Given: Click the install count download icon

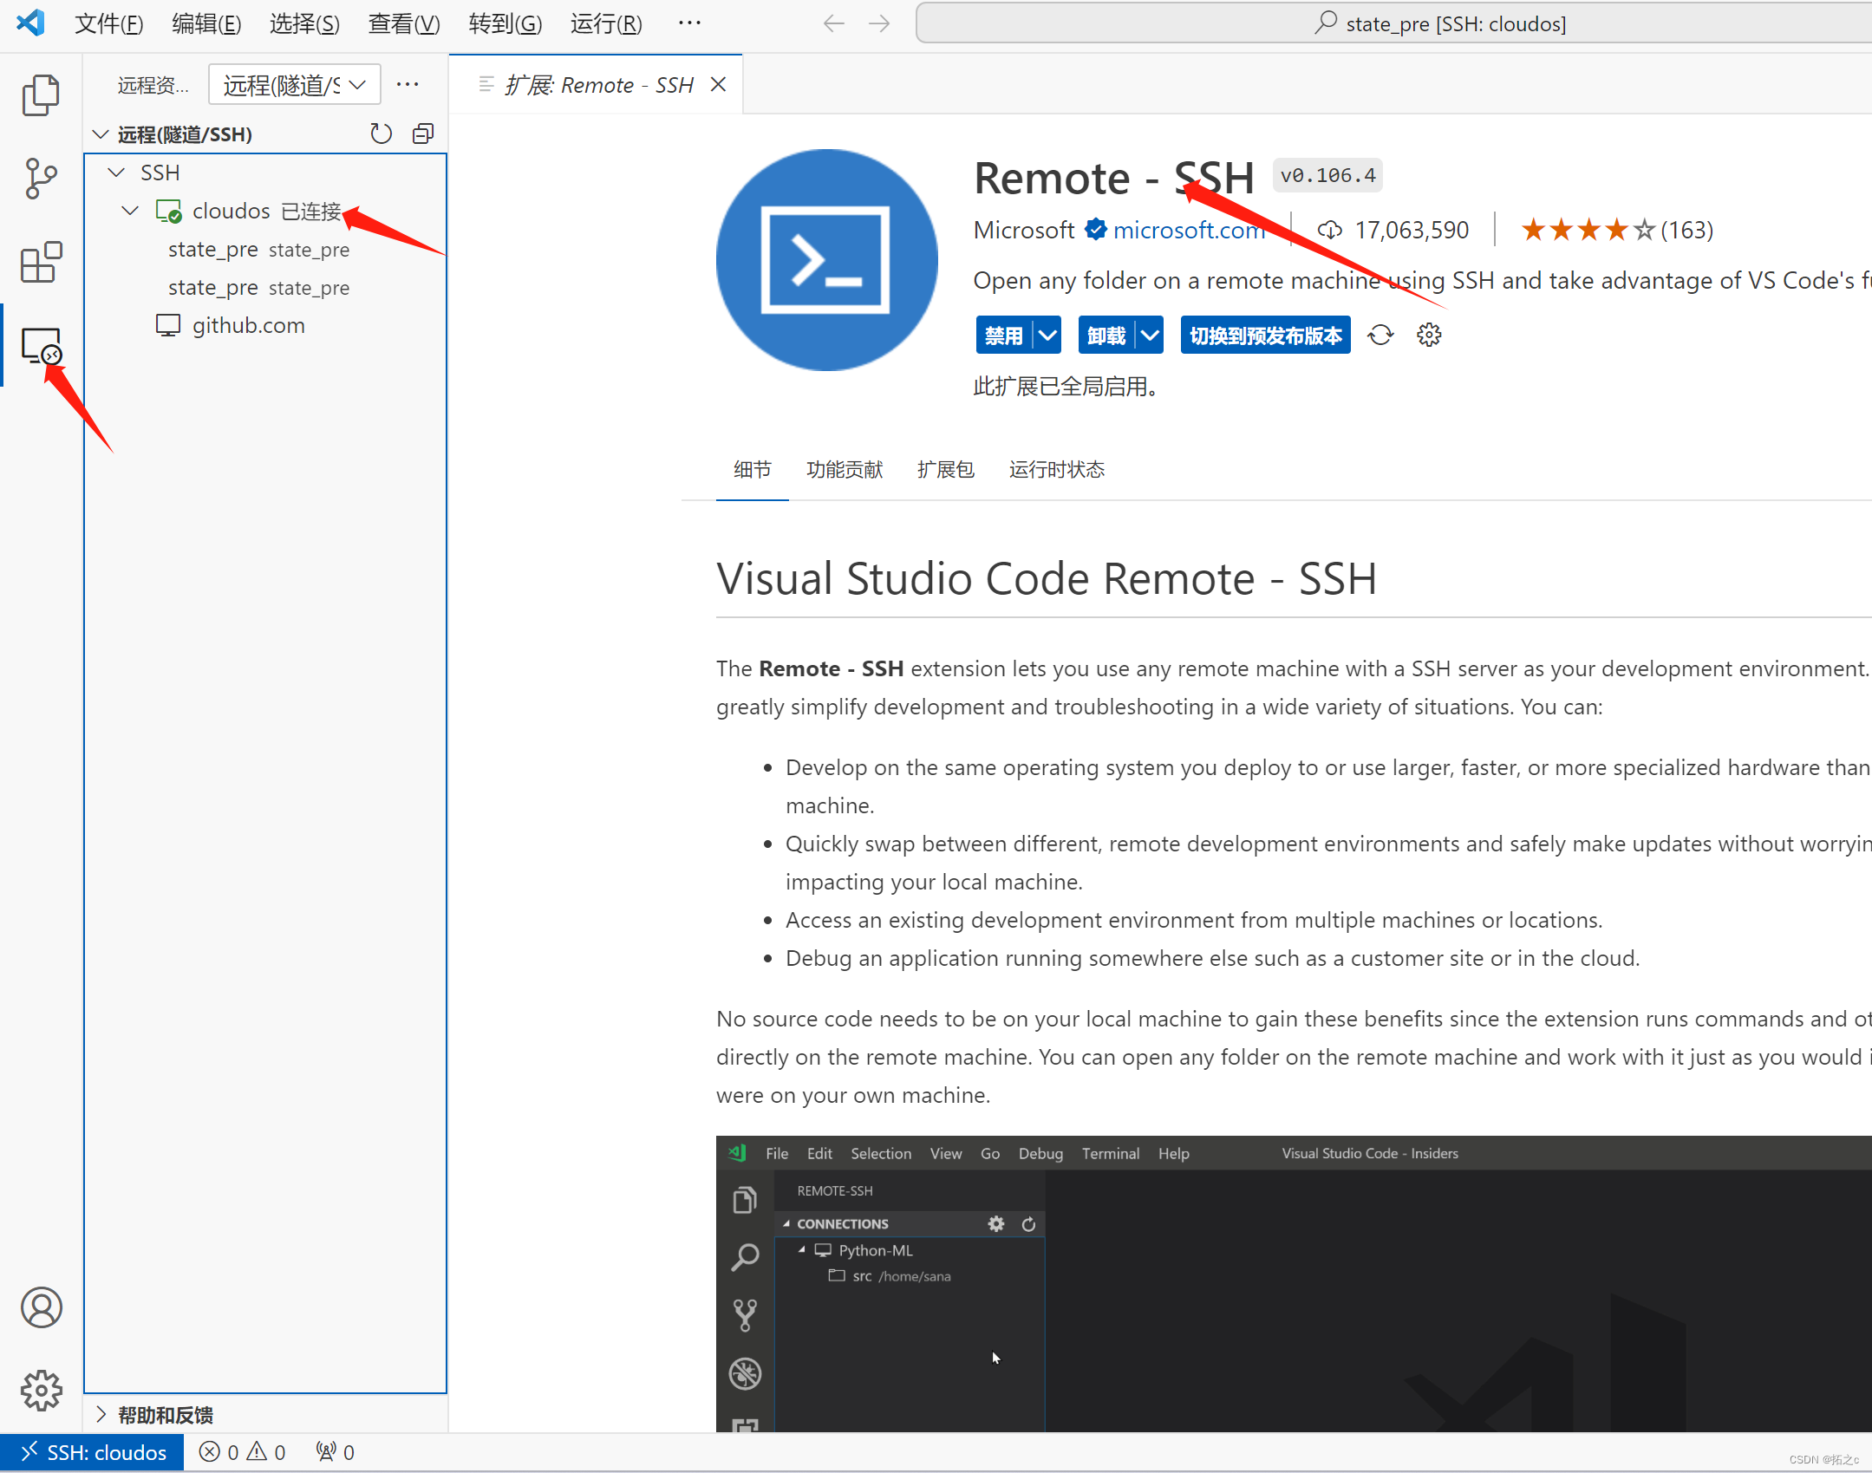Looking at the screenshot, I should [x=1329, y=230].
